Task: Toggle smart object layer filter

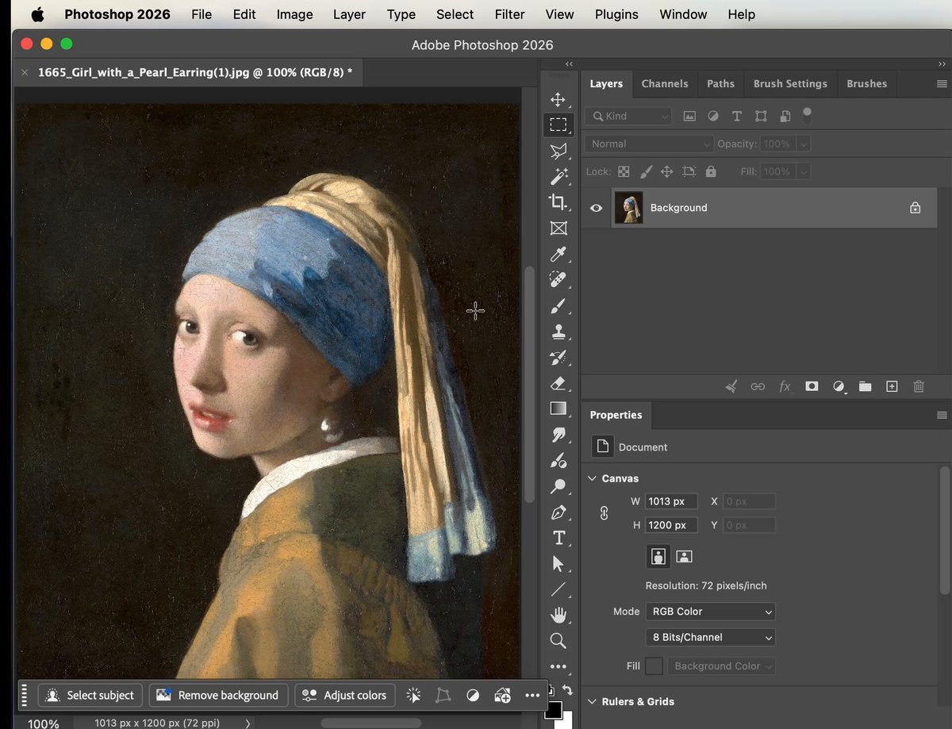Action: (x=785, y=116)
